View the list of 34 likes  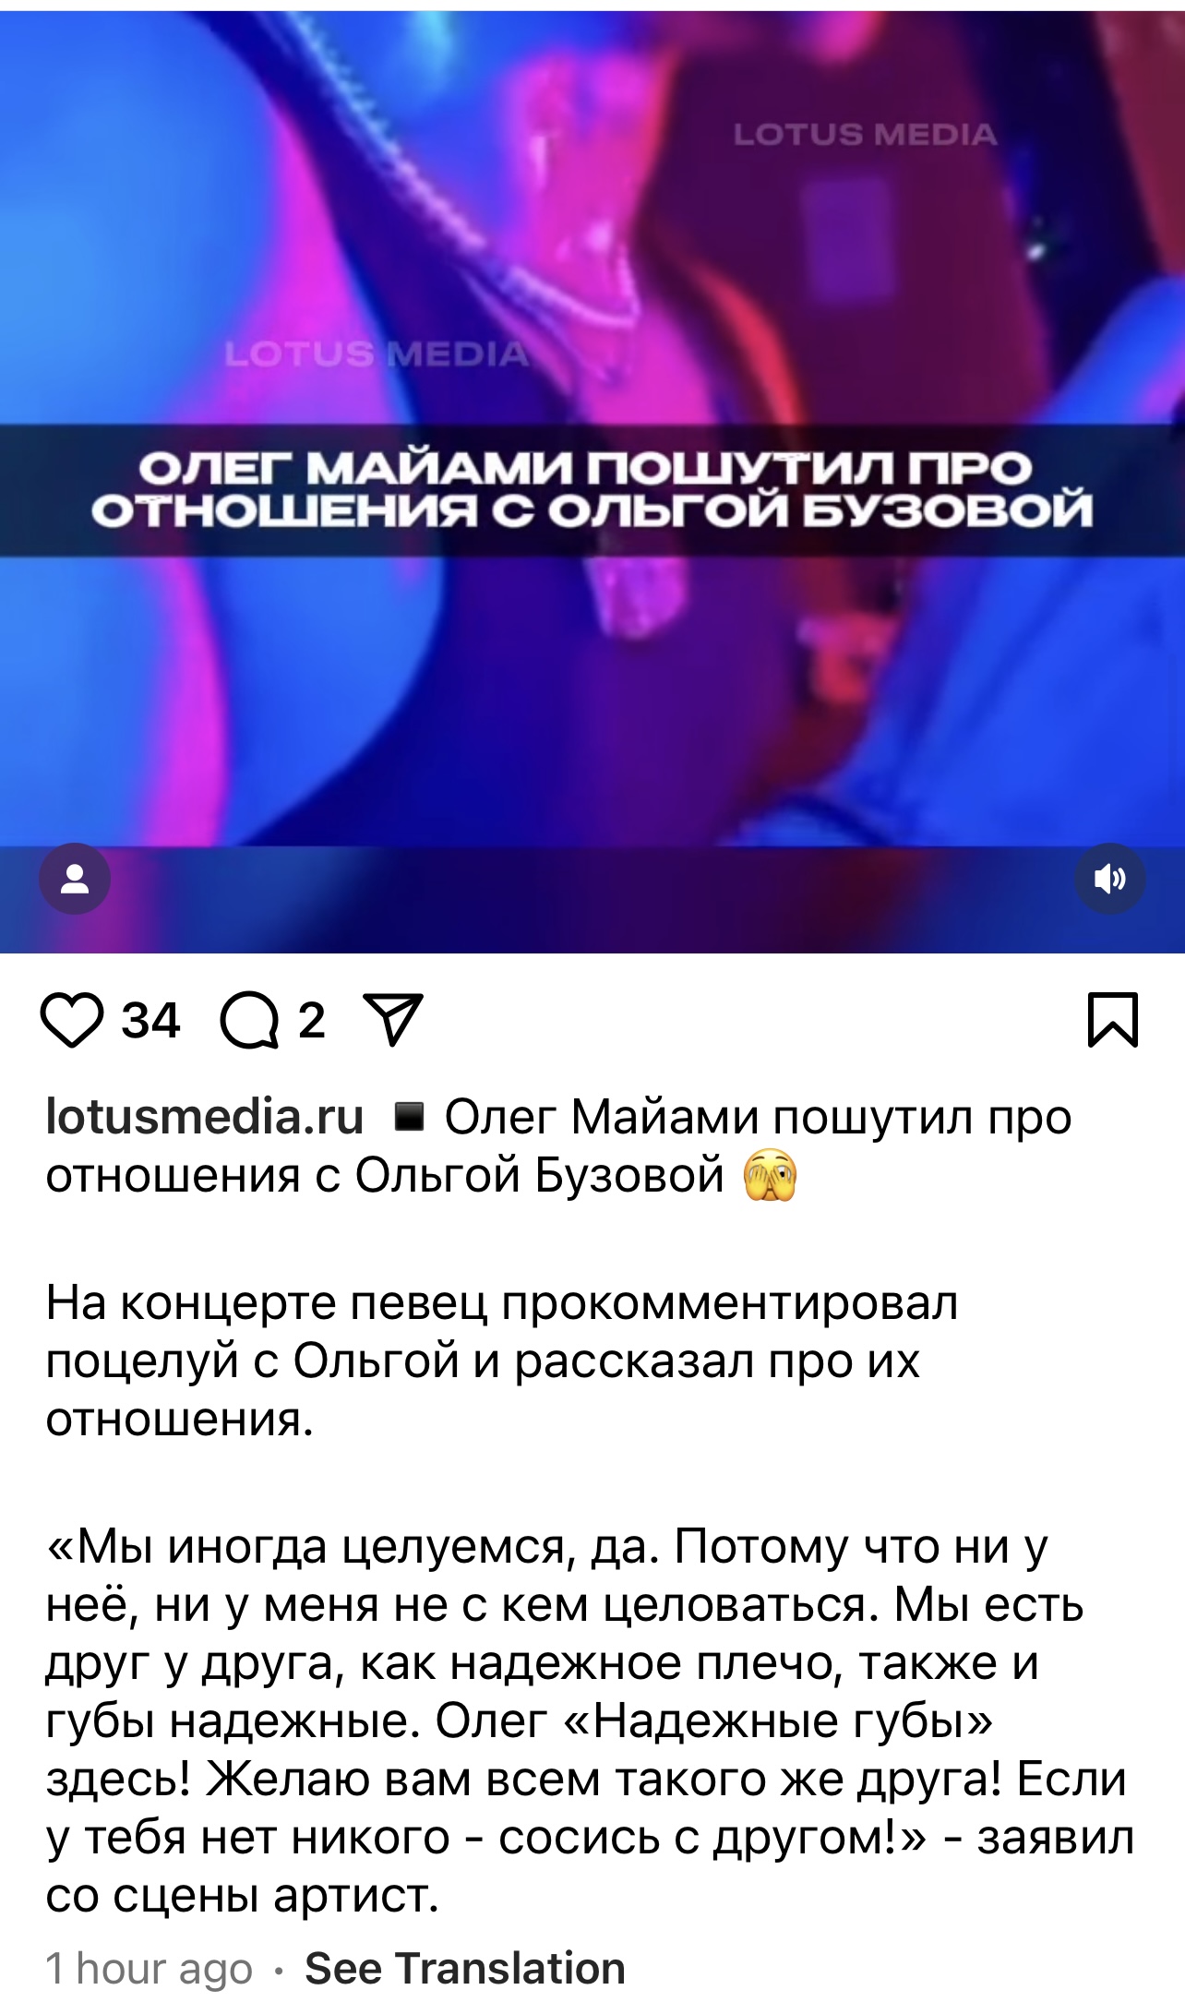150,1021
